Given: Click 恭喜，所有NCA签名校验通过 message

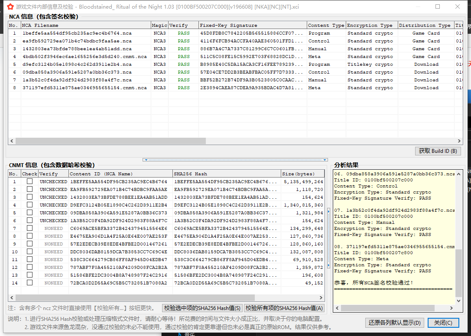Looking at the screenshot, I should click(x=374, y=283).
